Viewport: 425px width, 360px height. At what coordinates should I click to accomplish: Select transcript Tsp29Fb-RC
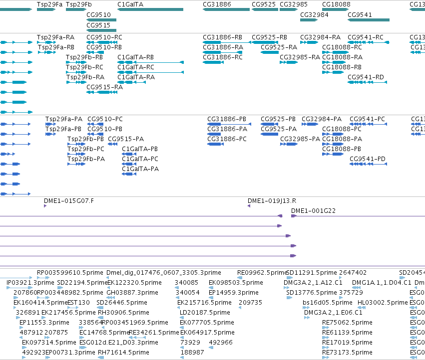click(84, 67)
